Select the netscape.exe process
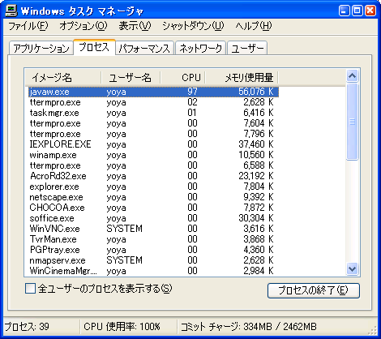Image resolution: width=381 pixels, height=339 pixels. [x=153, y=197]
